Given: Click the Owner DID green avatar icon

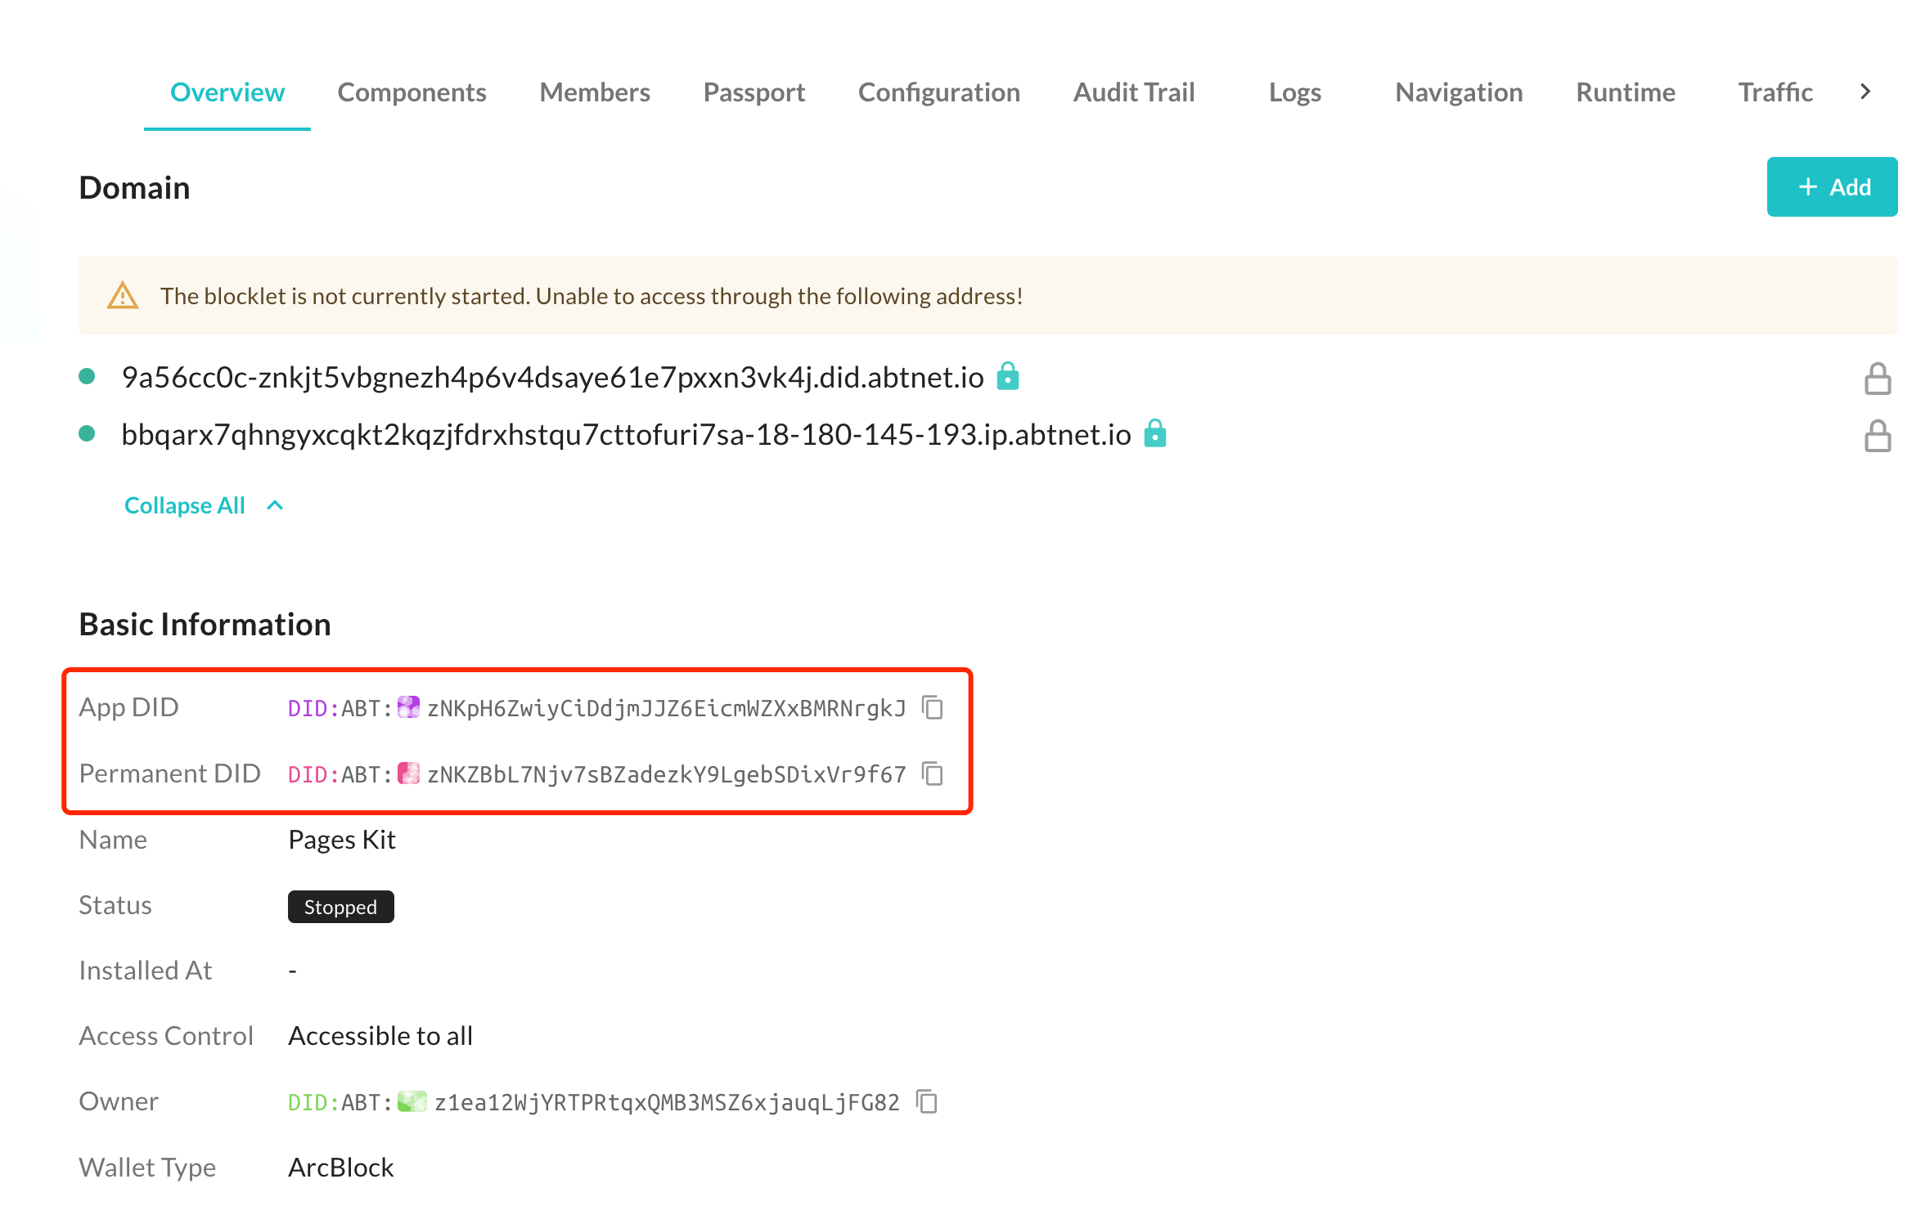Looking at the screenshot, I should point(412,1101).
